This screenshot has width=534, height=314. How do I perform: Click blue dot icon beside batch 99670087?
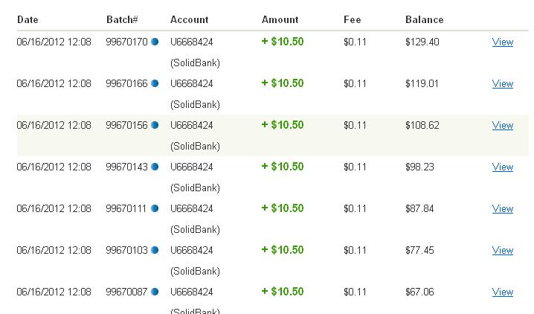(155, 292)
